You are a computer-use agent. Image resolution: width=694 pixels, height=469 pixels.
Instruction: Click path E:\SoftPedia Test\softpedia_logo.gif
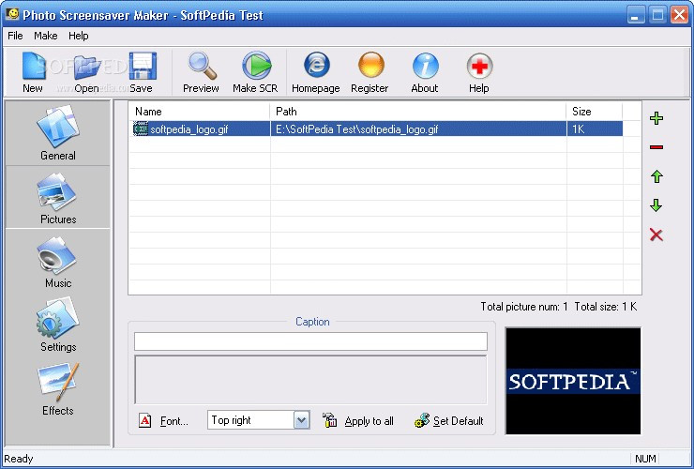click(x=356, y=129)
